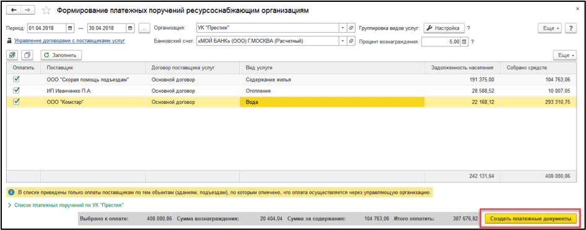The image size is (586, 230).
Task: Focus the Организация field with УК "Престиж"
Action: point(268,28)
